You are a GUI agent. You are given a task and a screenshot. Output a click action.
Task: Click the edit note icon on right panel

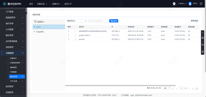(x=203, y=38)
